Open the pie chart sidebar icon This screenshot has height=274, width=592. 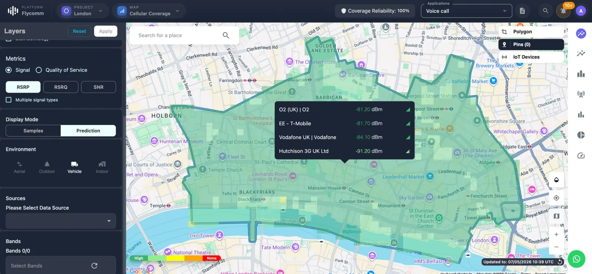(581, 135)
